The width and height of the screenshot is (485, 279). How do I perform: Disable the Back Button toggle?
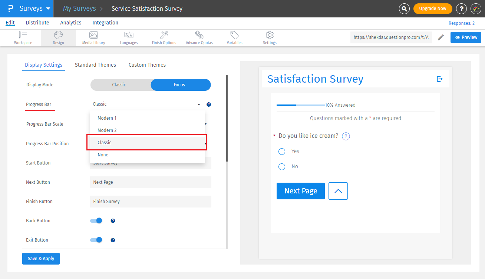point(96,220)
